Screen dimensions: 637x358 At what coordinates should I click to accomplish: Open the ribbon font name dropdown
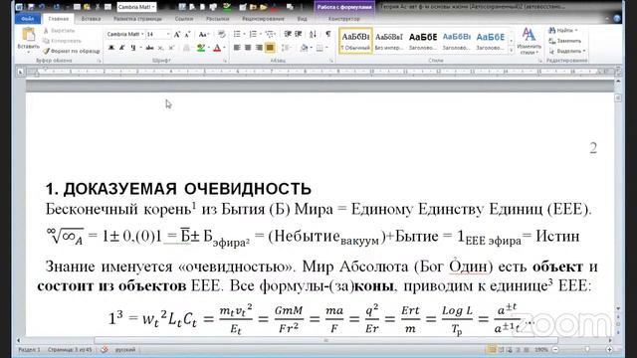point(142,35)
